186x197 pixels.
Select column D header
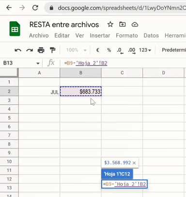point(163,73)
